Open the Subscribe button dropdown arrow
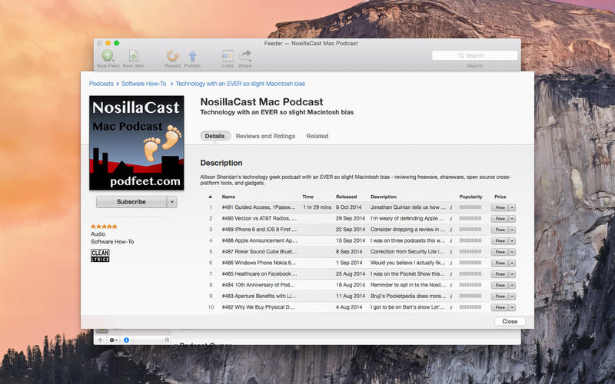This screenshot has width=615, height=384. 171,202
